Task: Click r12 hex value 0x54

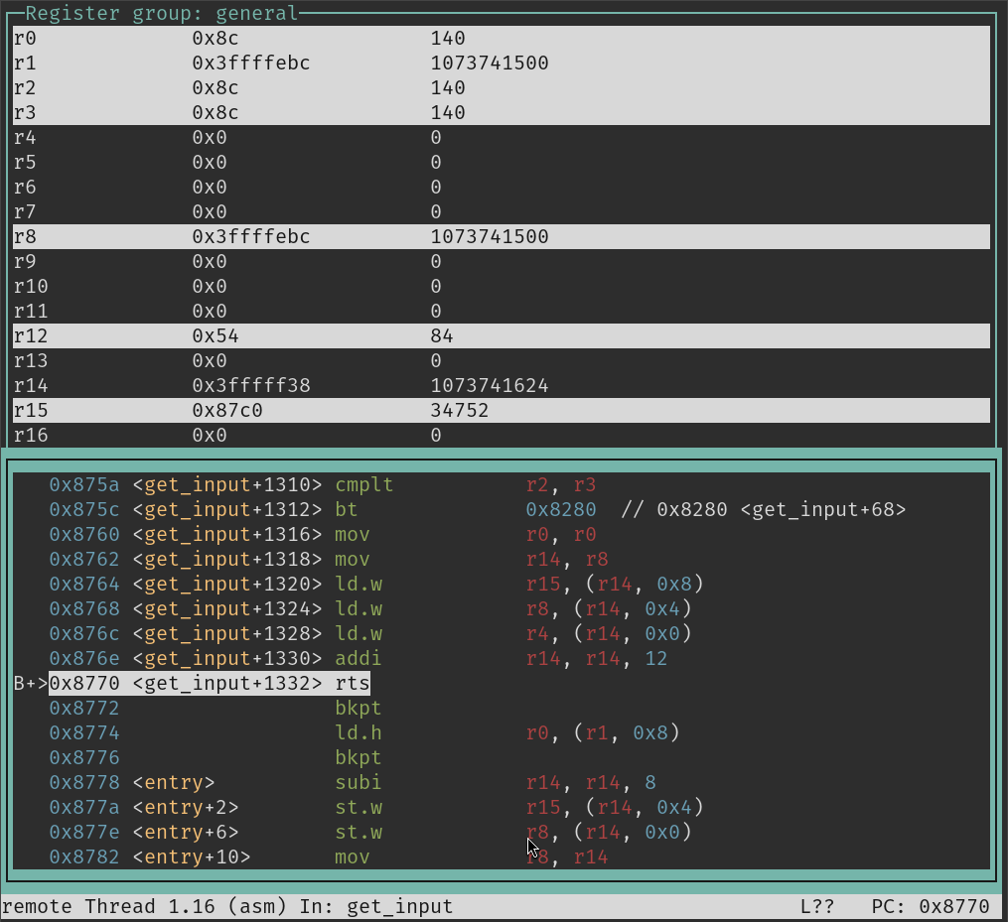Action: point(216,336)
